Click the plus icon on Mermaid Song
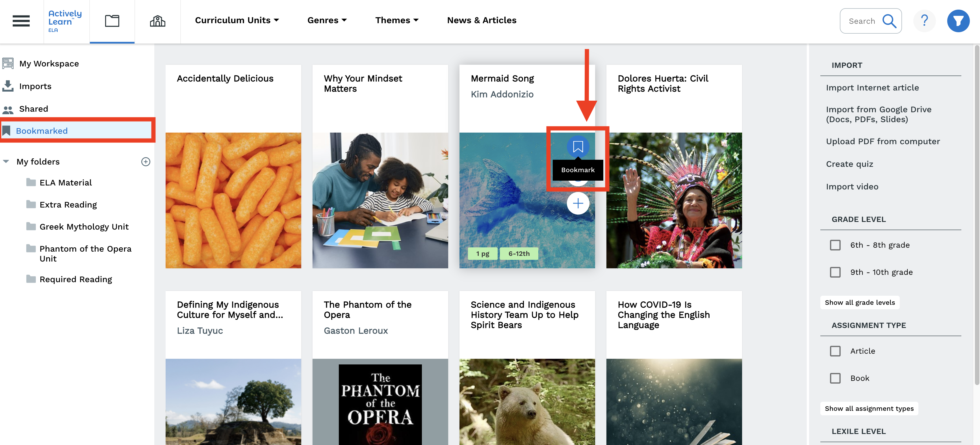 (578, 203)
